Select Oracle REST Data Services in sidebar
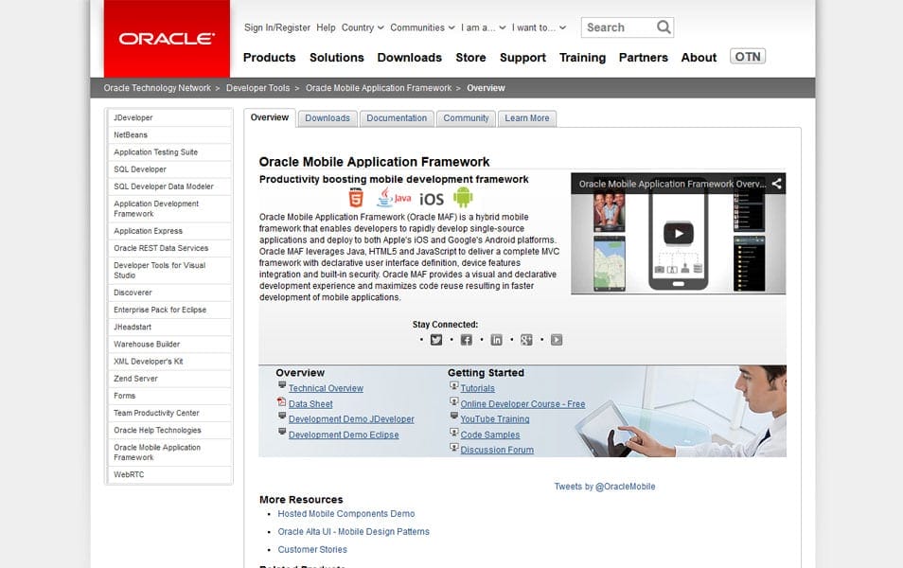The width and height of the screenshot is (903, 568). [x=169, y=248]
